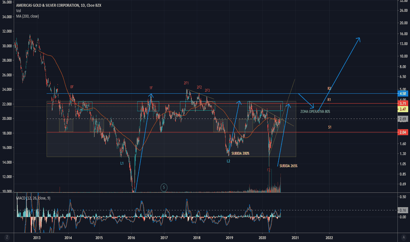Click the red 3.71 price label
The width and height of the screenshot is (410, 242).
403,103
